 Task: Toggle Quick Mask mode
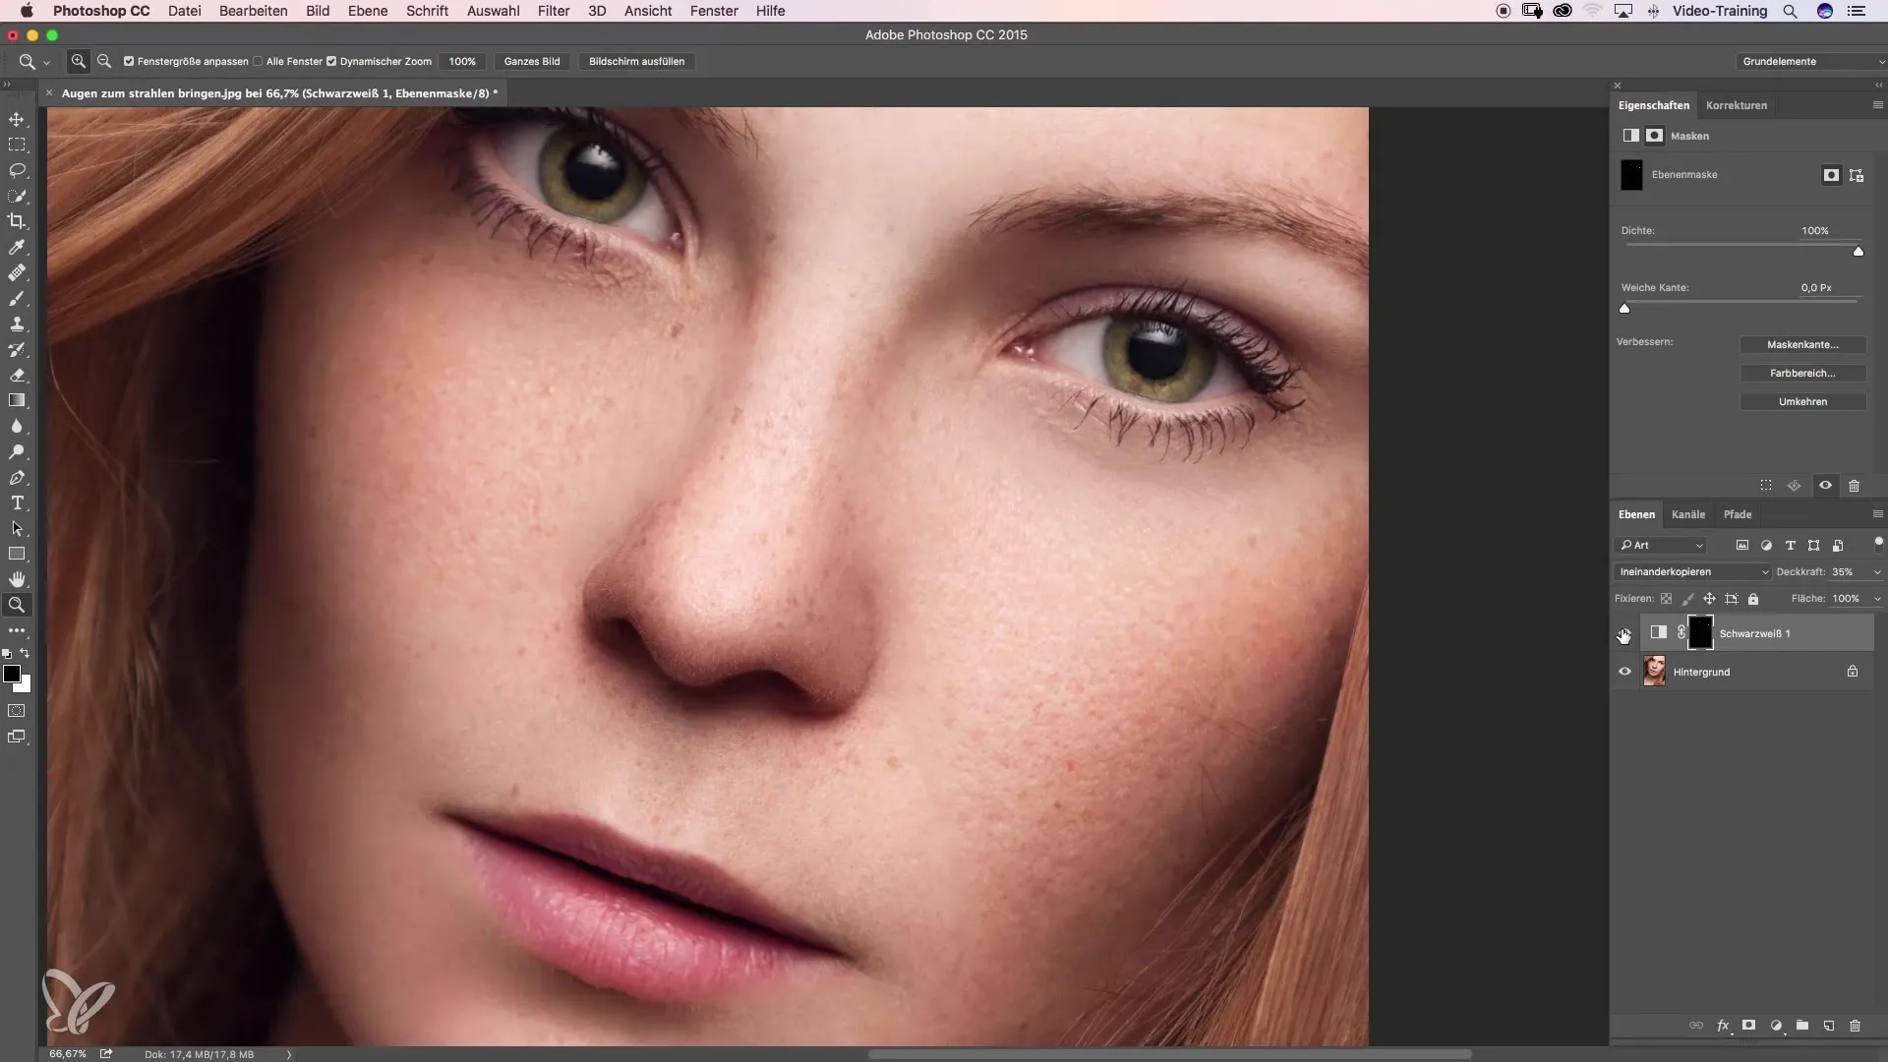tap(17, 710)
